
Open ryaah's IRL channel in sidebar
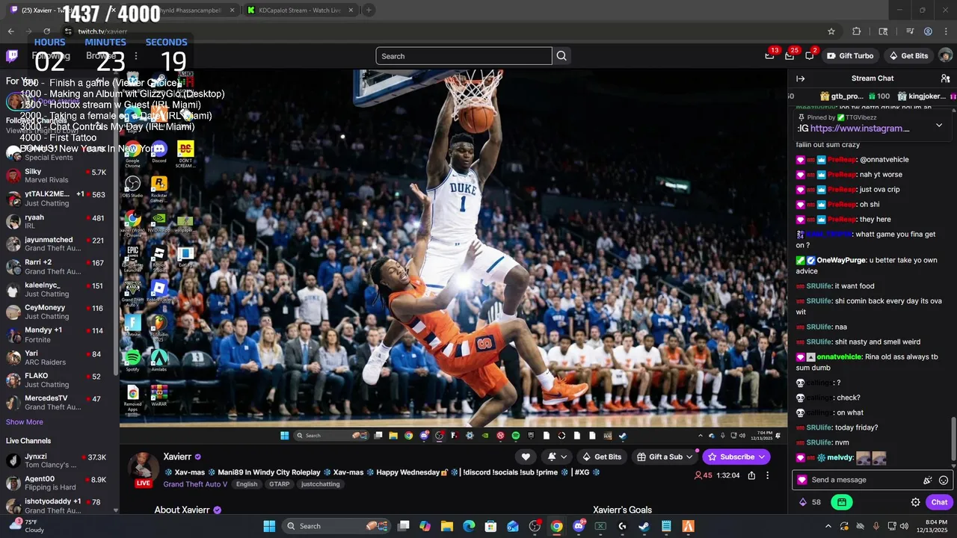point(58,222)
